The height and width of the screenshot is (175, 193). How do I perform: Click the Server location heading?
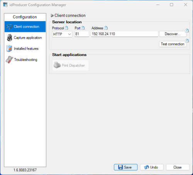[x=67, y=22]
